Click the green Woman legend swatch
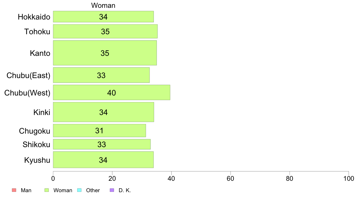Screen dimensions: 357x221 coord(47,190)
